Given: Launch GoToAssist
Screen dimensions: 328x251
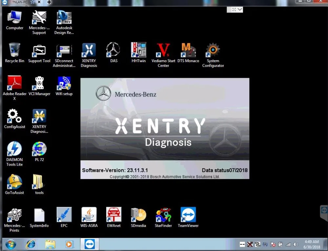Looking at the screenshot, I should [x=14, y=184].
